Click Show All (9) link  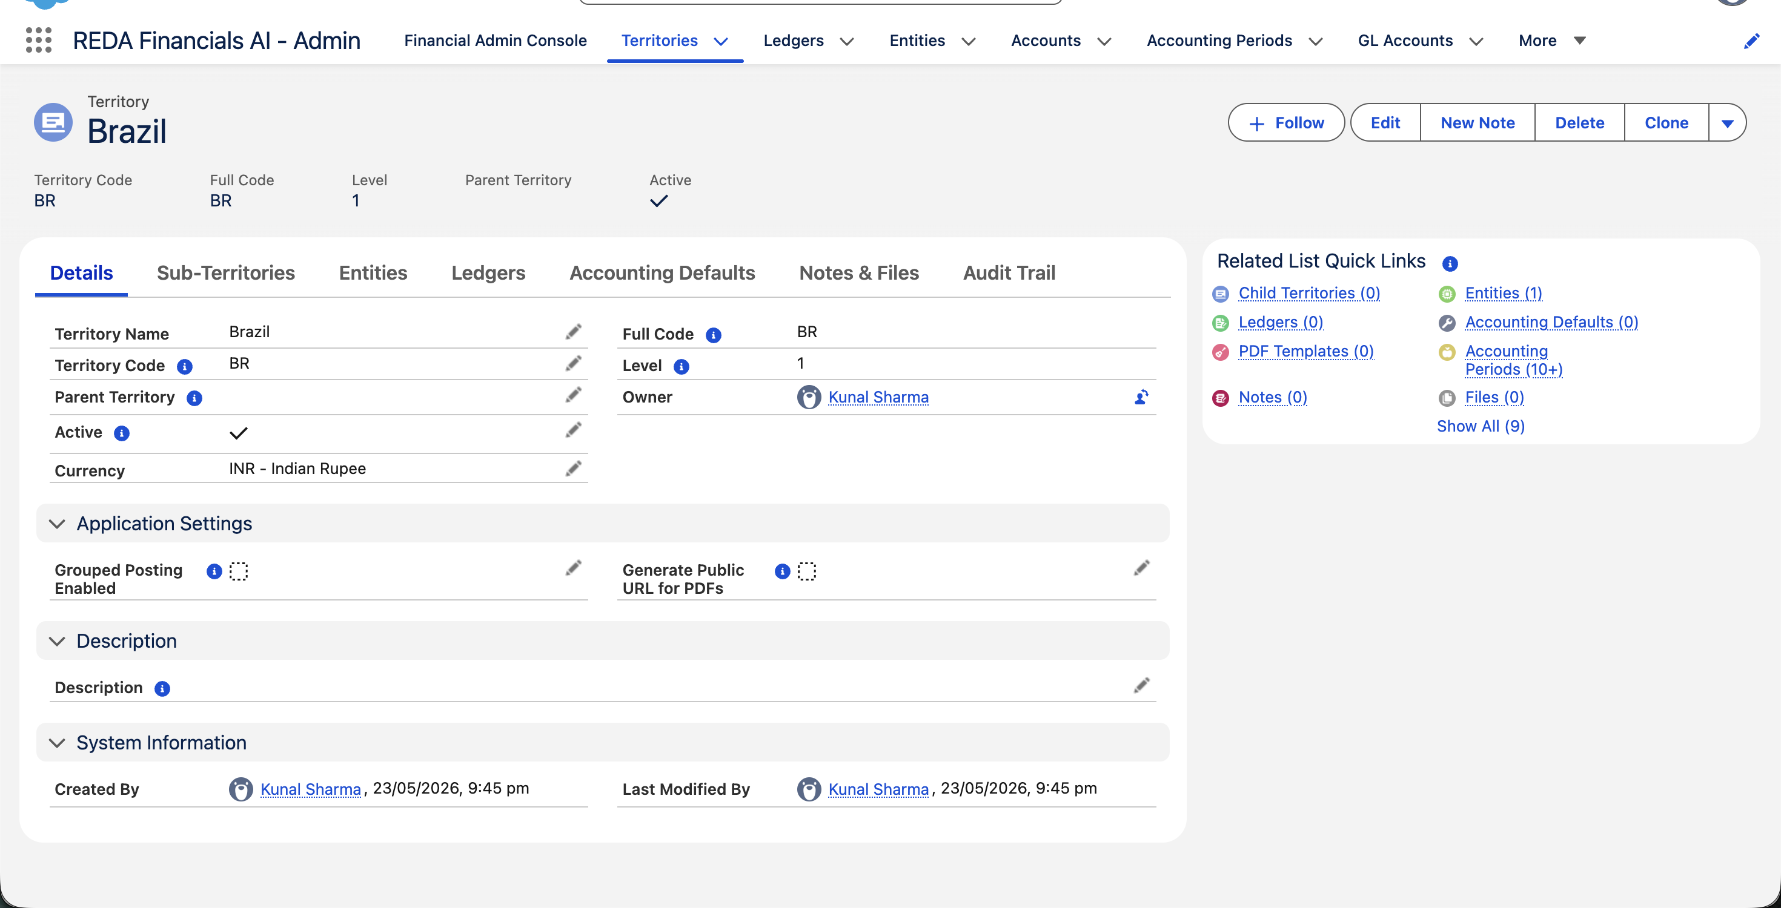click(x=1481, y=426)
